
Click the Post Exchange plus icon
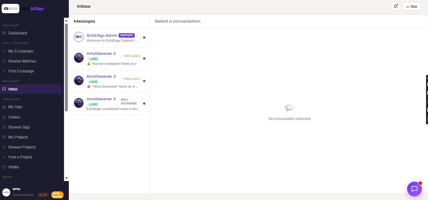click(4, 71)
